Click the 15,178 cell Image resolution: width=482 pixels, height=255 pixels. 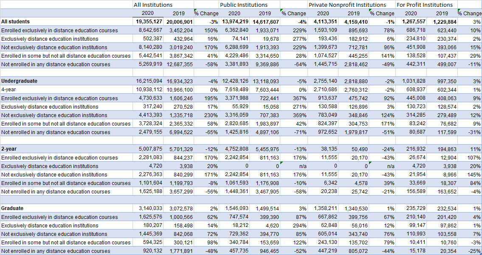point(411,251)
